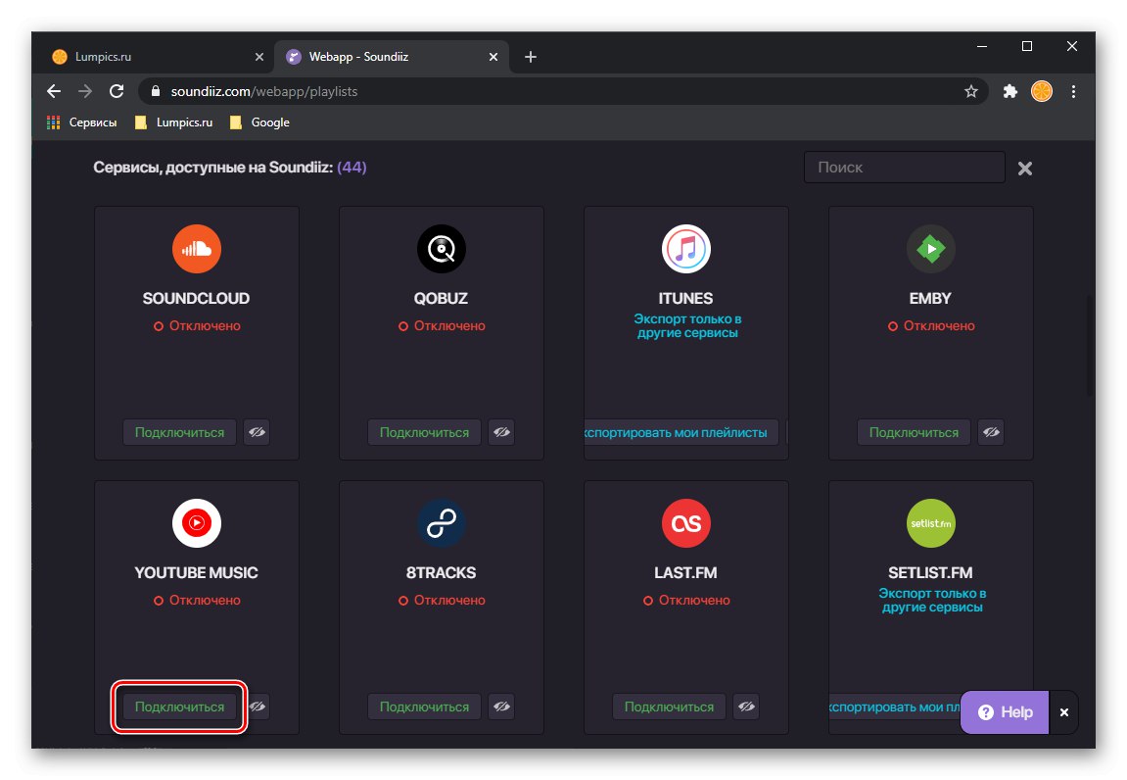
Task: Go back to the previous page
Action: [54, 91]
